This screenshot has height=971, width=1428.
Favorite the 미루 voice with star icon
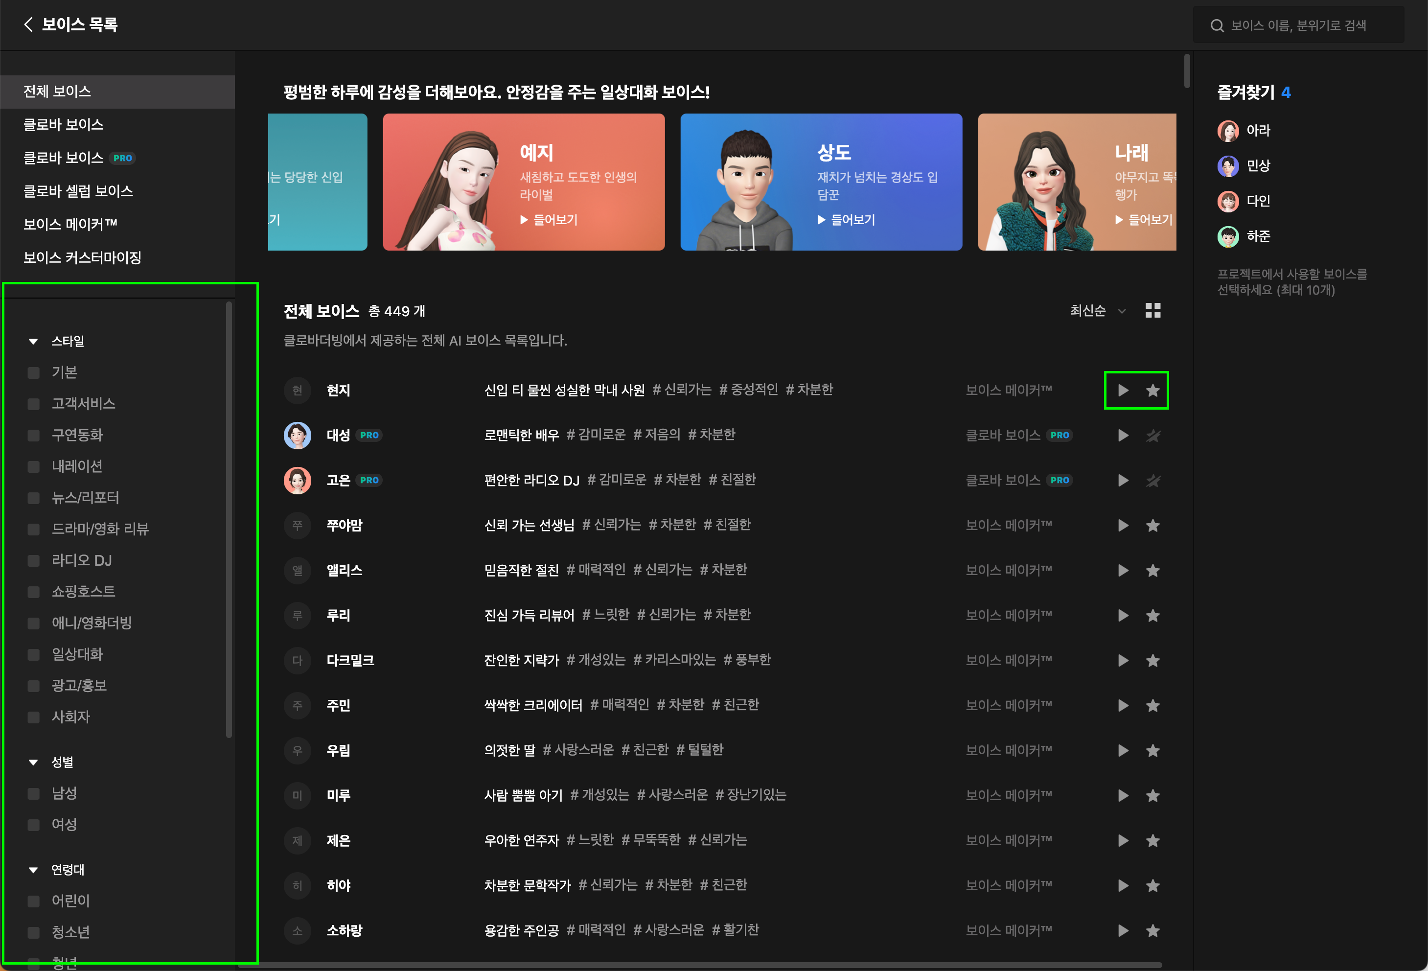[1152, 796]
